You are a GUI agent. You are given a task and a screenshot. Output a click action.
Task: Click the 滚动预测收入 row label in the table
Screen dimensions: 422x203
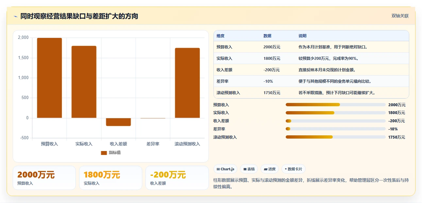pyautogui.click(x=228, y=93)
